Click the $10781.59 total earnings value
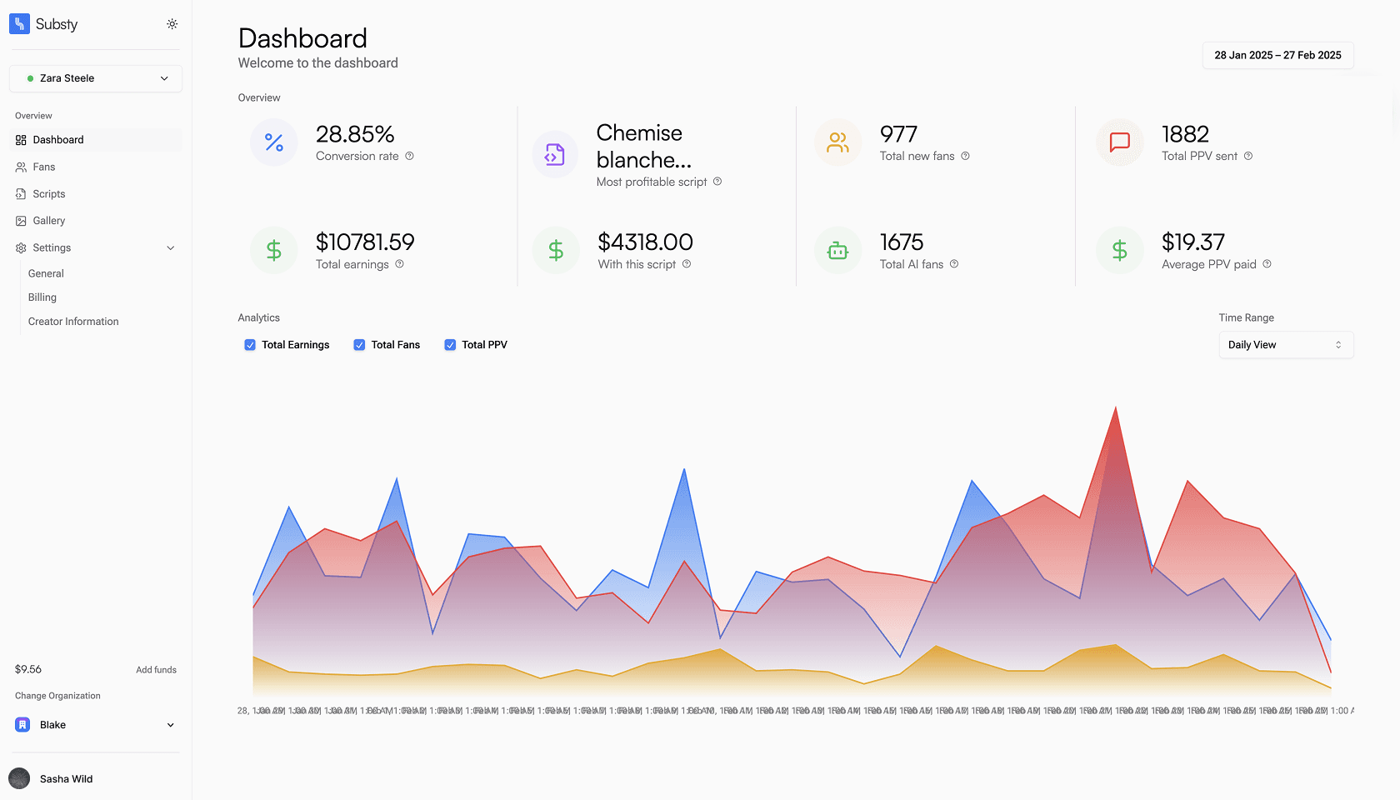This screenshot has width=1400, height=800. (365, 242)
